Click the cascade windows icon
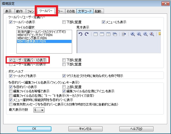This screenshot has width=171, height=134. 115,34
